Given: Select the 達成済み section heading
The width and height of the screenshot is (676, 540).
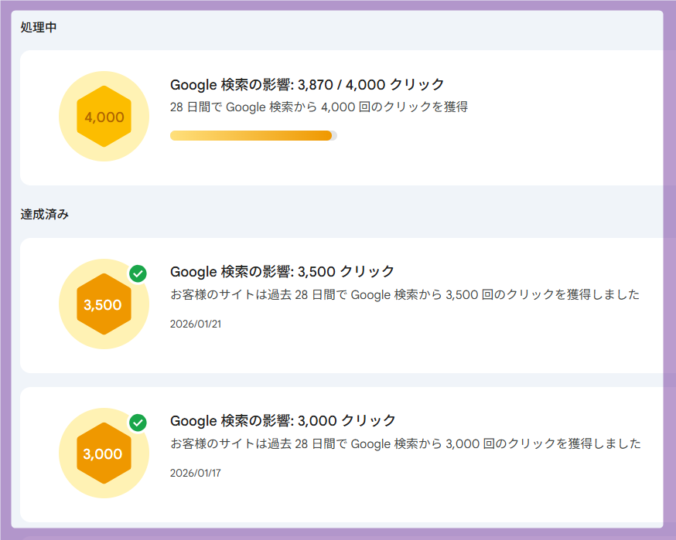Looking at the screenshot, I should click(44, 214).
